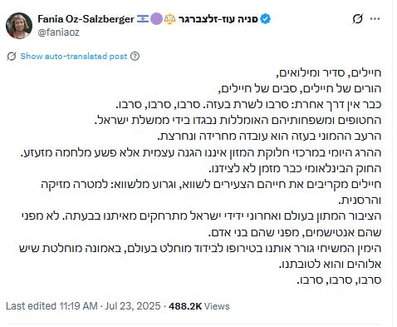Image resolution: width=397 pixels, height=327 pixels.
Task: Open the Last edited 11:19 AM timestamp
Action: point(51,306)
